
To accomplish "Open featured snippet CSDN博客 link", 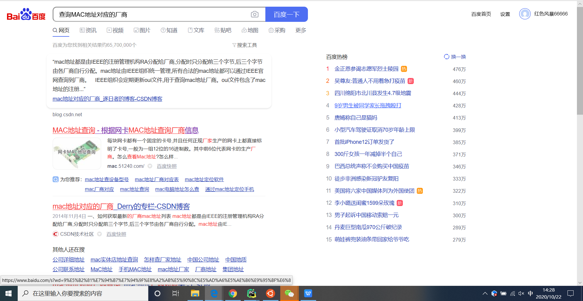I will 107,99.
